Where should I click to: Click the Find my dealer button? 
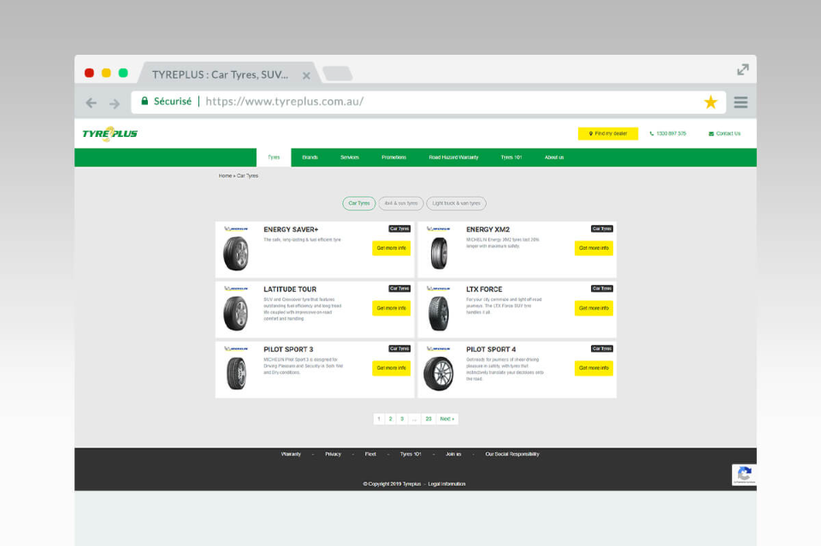click(x=608, y=134)
